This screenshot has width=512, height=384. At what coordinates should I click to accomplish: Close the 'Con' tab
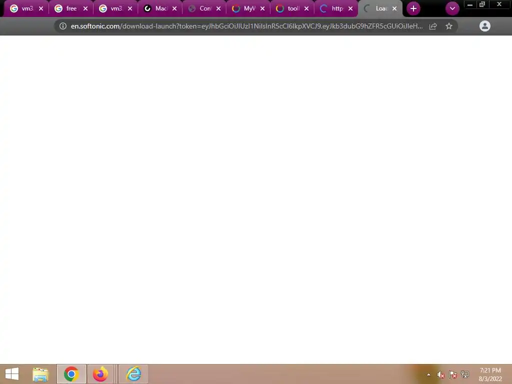point(218,8)
